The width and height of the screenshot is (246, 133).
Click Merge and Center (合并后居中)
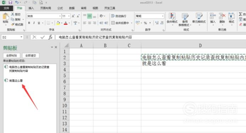[x=120, y=23]
